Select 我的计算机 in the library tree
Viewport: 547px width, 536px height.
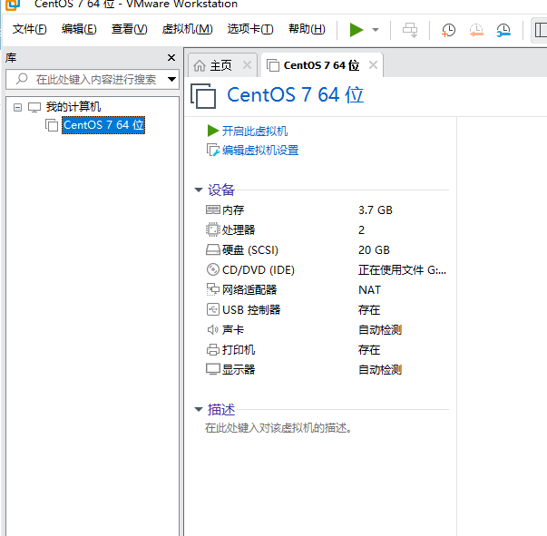pos(73,107)
